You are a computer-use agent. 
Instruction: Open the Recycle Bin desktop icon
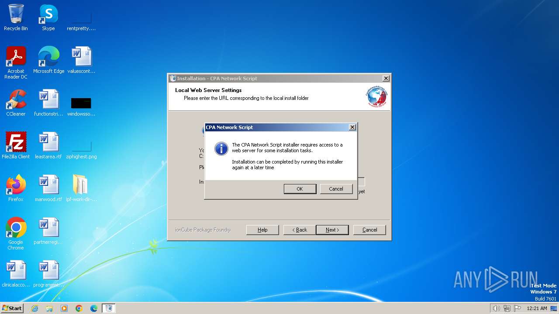coord(16,17)
